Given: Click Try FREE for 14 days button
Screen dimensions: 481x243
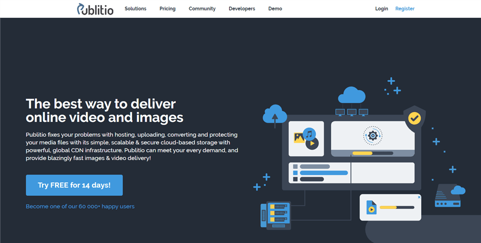Looking at the screenshot, I should [74, 185].
